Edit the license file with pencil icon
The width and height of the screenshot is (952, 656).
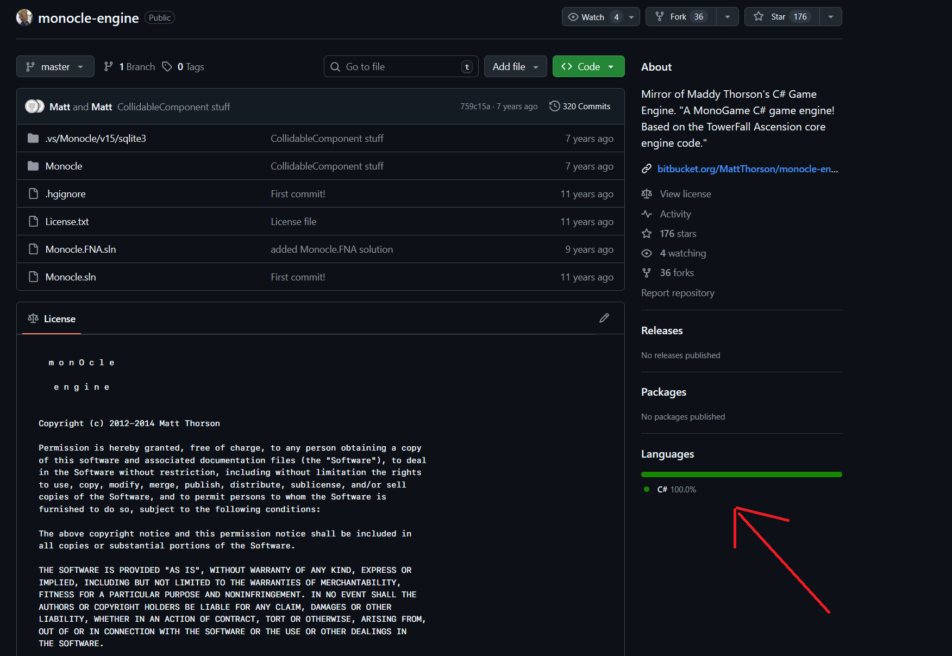[604, 318]
